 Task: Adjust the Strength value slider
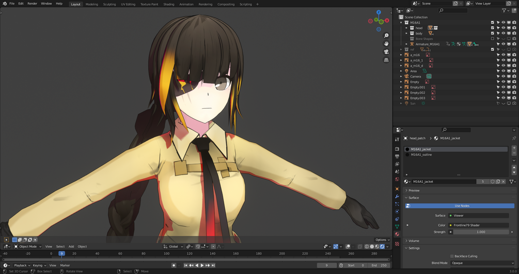[481, 232]
